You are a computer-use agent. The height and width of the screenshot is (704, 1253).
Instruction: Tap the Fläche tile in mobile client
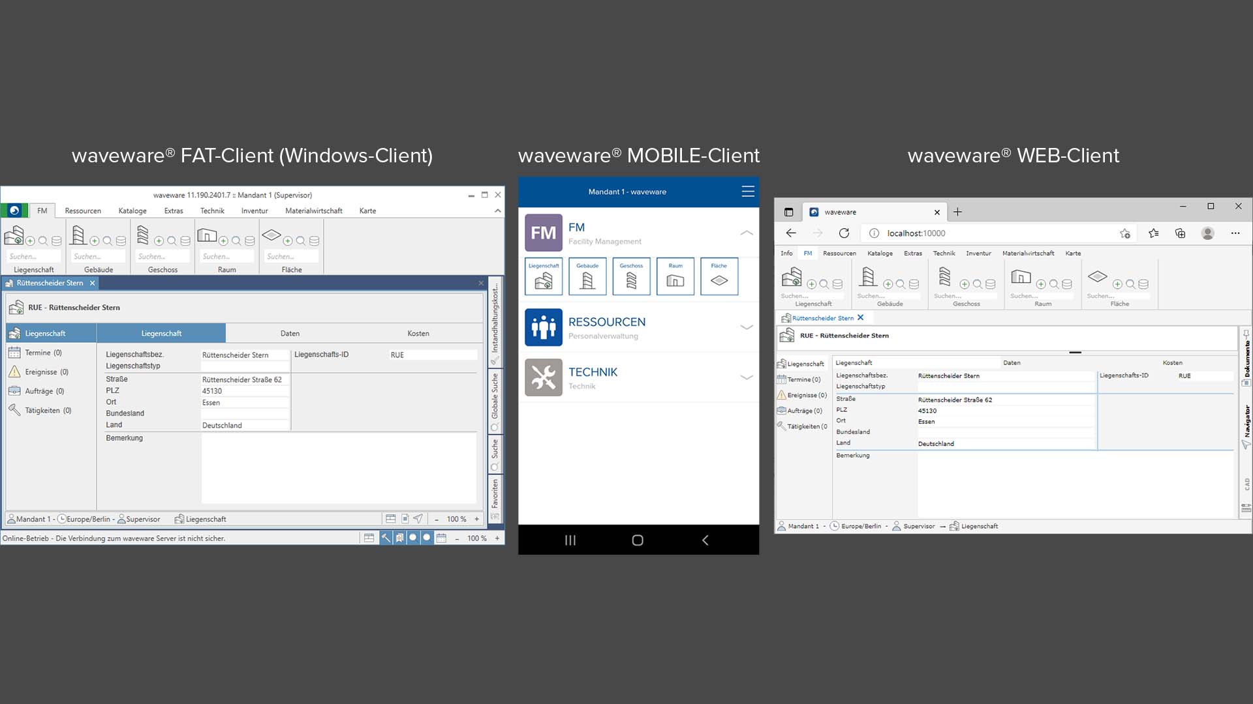[719, 277]
